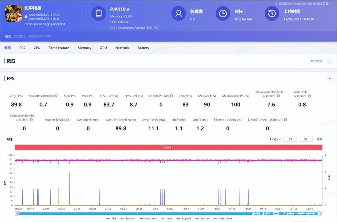Click the Avg(FPS+InterFrame) value 89.8

(121, 128)
